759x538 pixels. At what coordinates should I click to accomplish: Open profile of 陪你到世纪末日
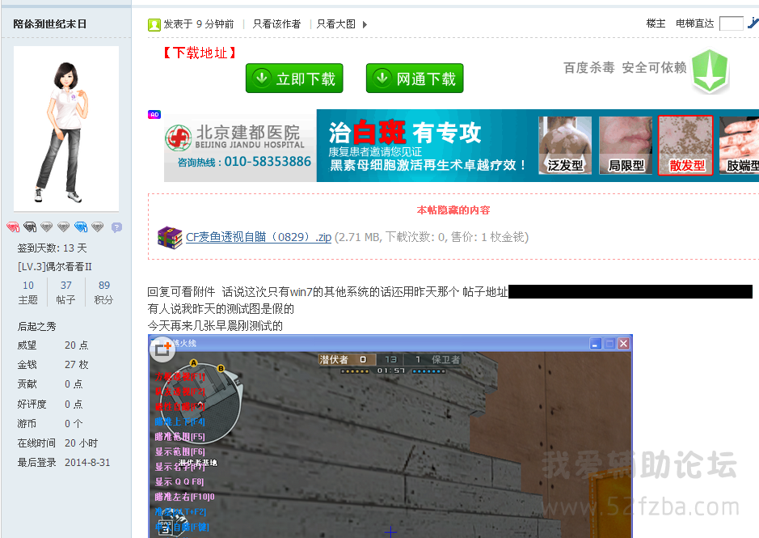[50, 23]
